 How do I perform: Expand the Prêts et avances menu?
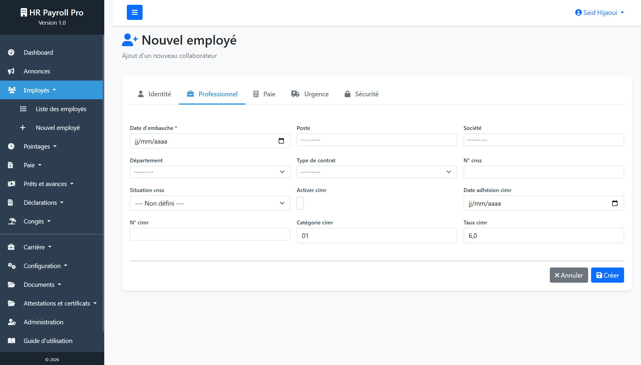(x=51, y=184)
